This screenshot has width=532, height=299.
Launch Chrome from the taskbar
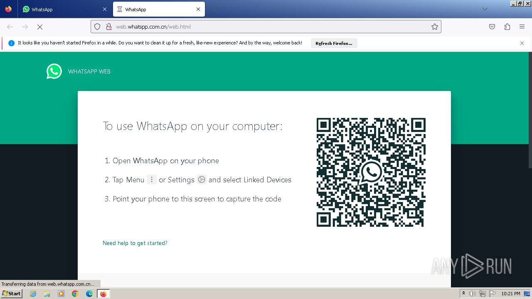tap(75, 294)
